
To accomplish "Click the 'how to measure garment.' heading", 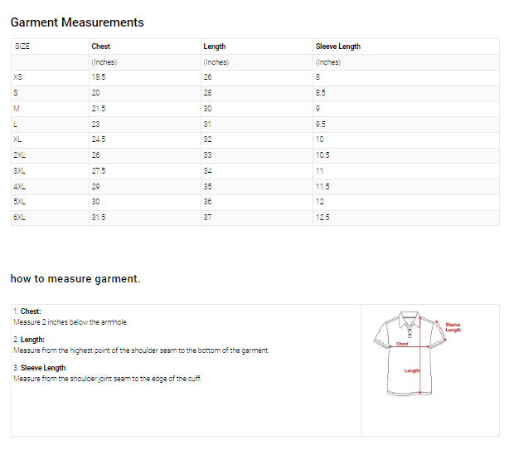I will pos(75,278).
